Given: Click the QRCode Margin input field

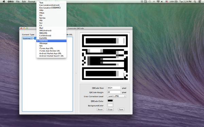Looking at the screenshot, I should click(x=114, y=92).
